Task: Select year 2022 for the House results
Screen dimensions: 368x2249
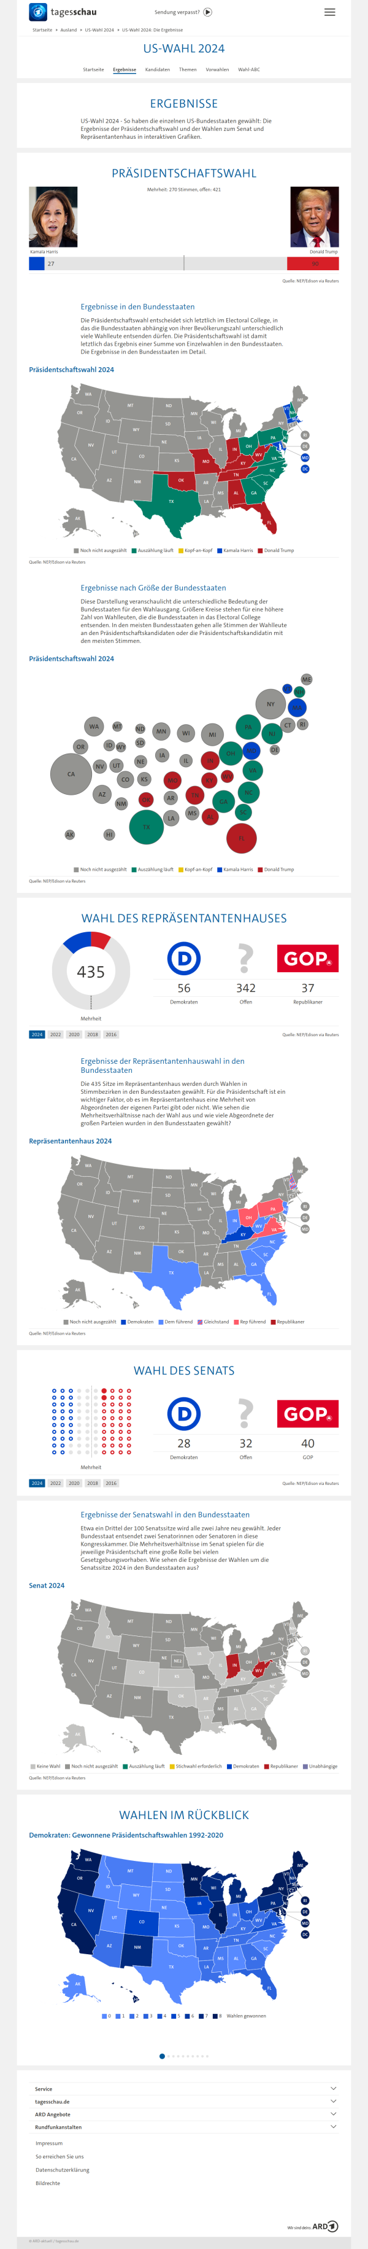Action: [56, 1035]
